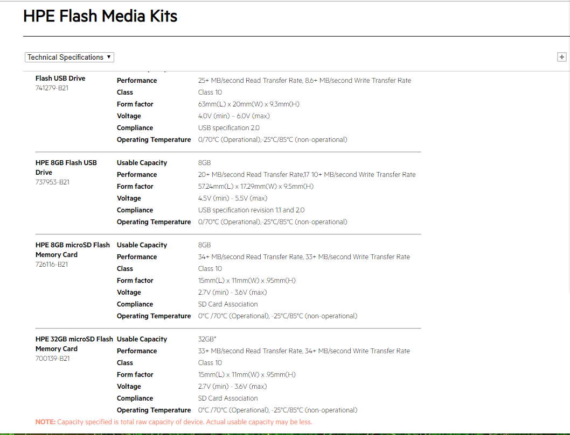Click USB specification 2.0 compliance value

coord(228,128)
